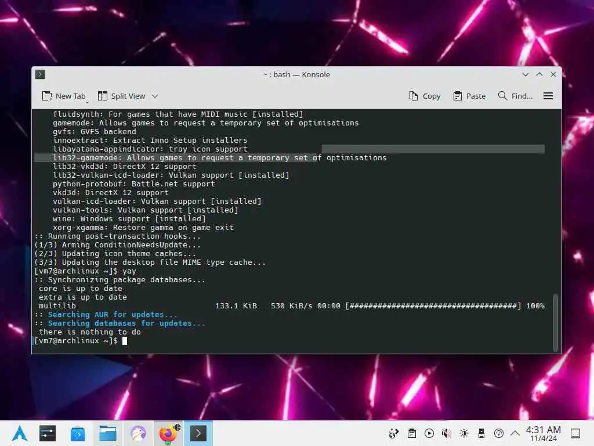Image resolution: width=594 pixels, height=446 pixels.
Task: Open System Settings from the taskbar
Action: pos(48,433)
